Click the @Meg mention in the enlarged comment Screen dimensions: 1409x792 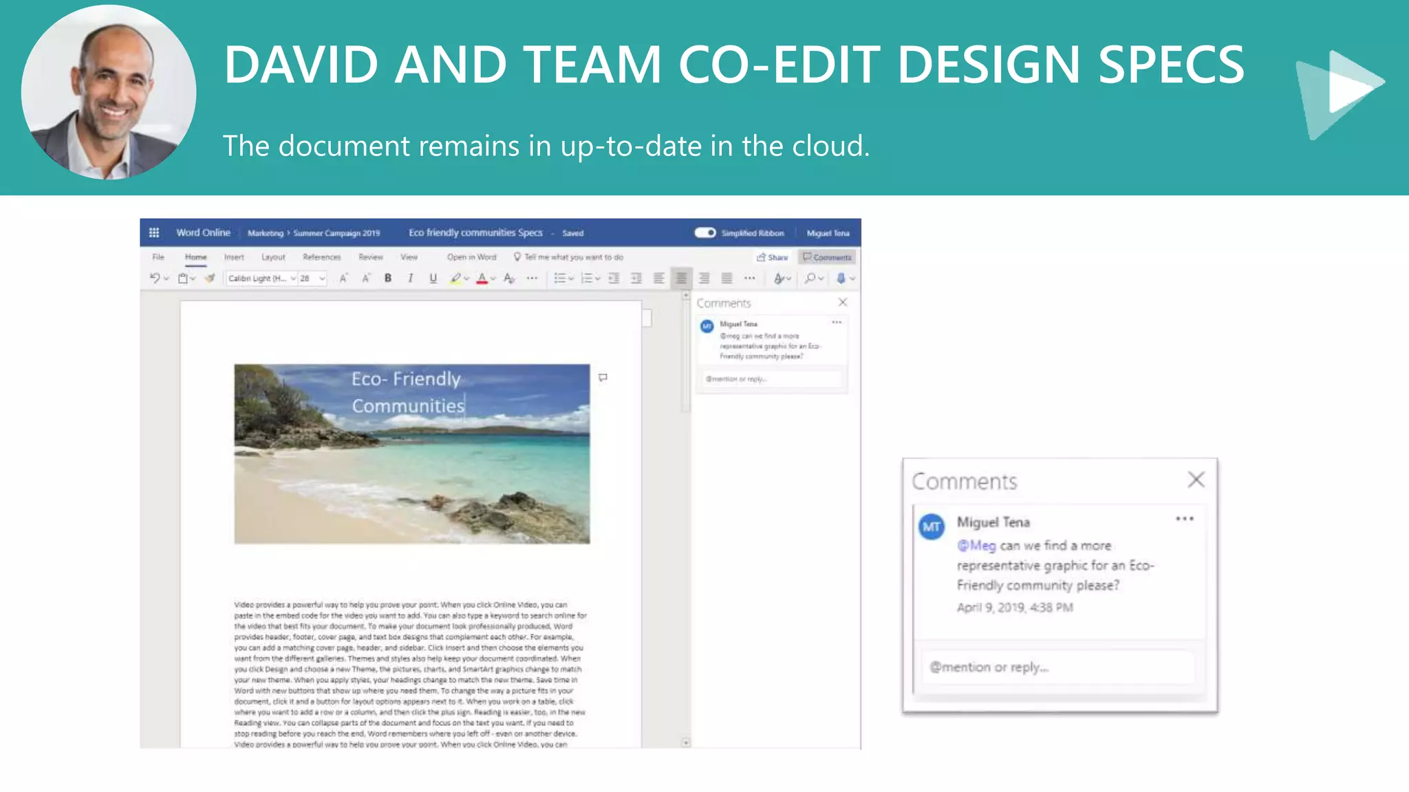[976, 545]
